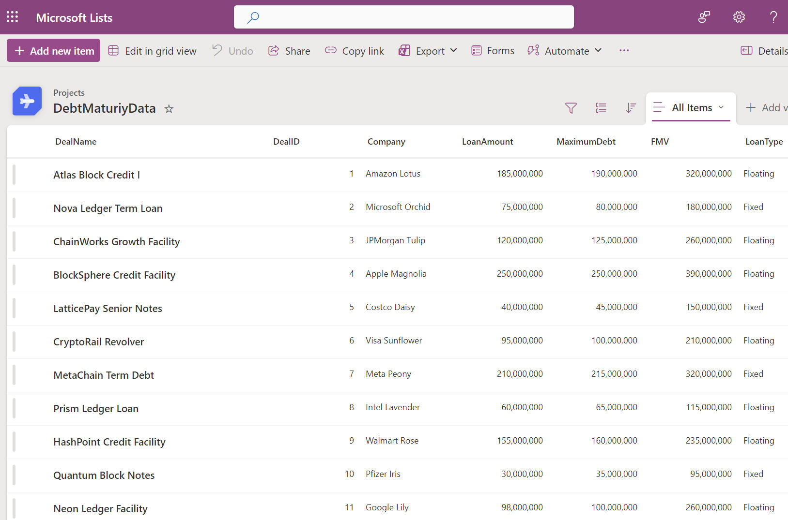The height and width of the screenshot is (520, 788).
Task: Open the settings gear
Action: 739,17
